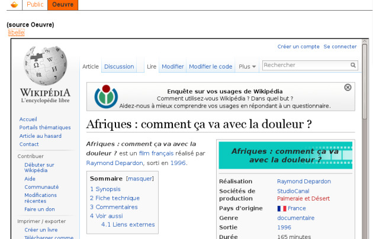Click red Palmeraie et Désert link
This screenshot has width=373, height=239.
[x=304, y=198]
